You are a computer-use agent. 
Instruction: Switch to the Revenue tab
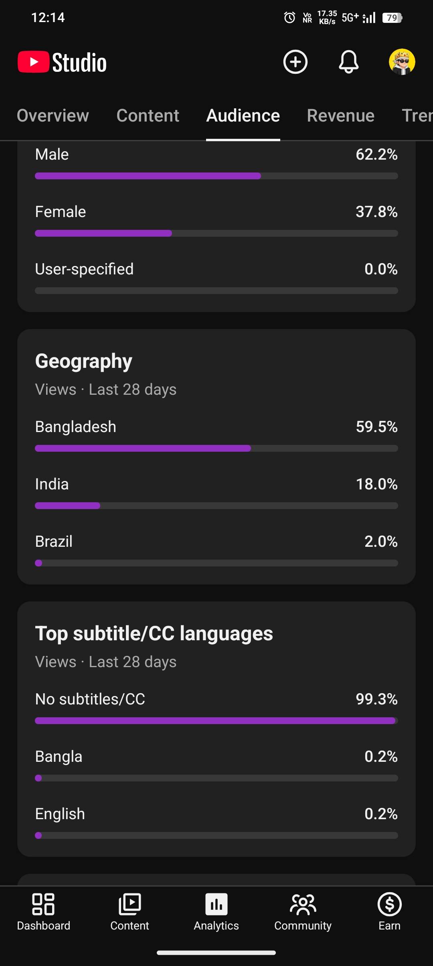coord(340,116)
